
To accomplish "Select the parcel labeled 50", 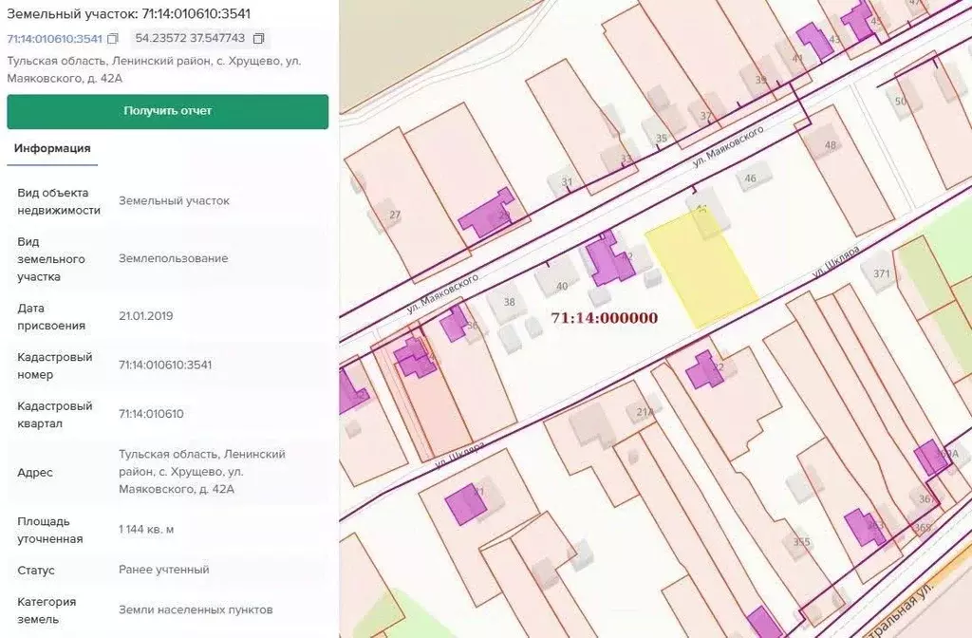I will click(901, 101).
